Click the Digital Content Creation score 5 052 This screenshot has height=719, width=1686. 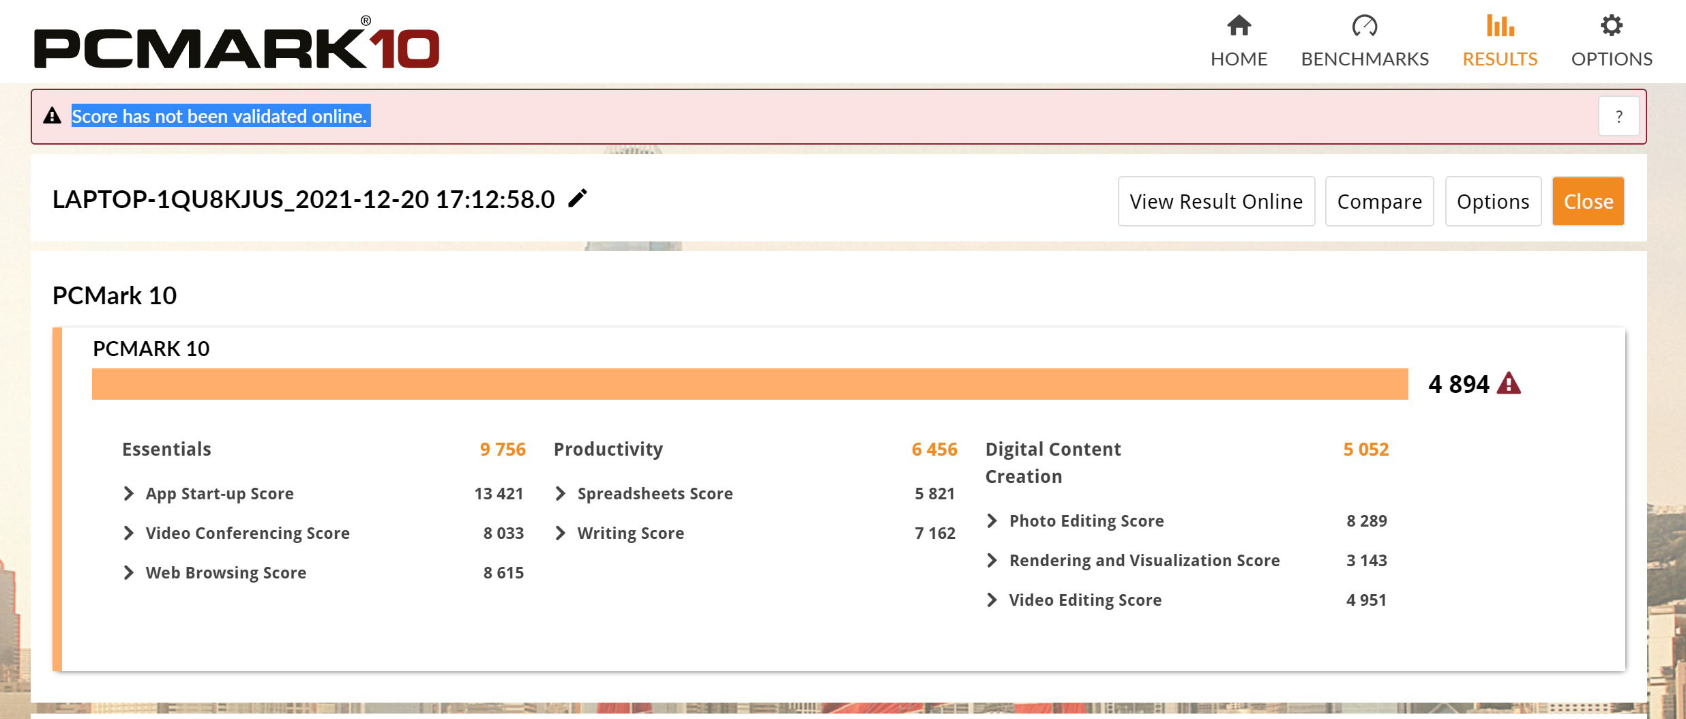click(1366, 449)
